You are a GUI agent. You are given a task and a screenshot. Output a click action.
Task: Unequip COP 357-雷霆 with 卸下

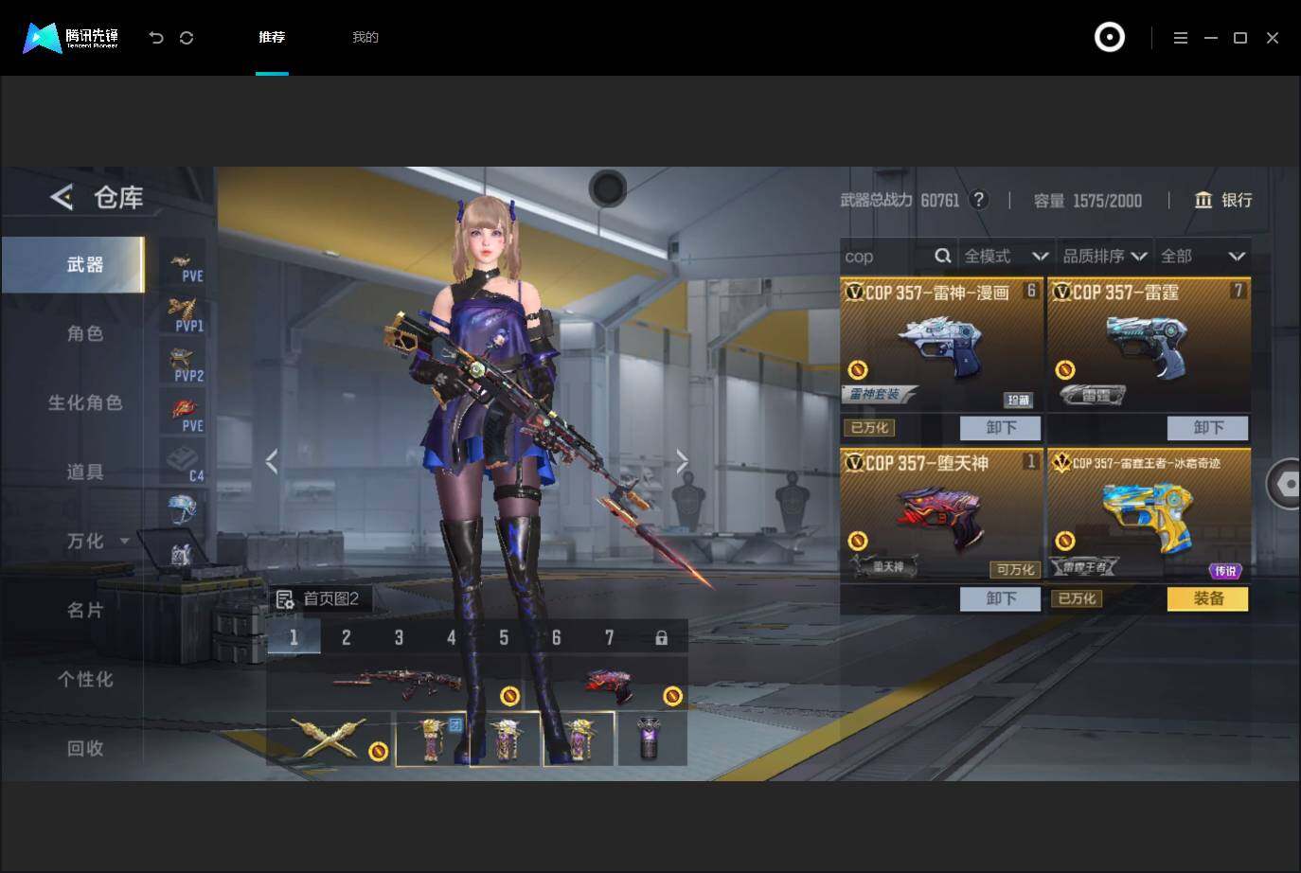coord(1208,428)
